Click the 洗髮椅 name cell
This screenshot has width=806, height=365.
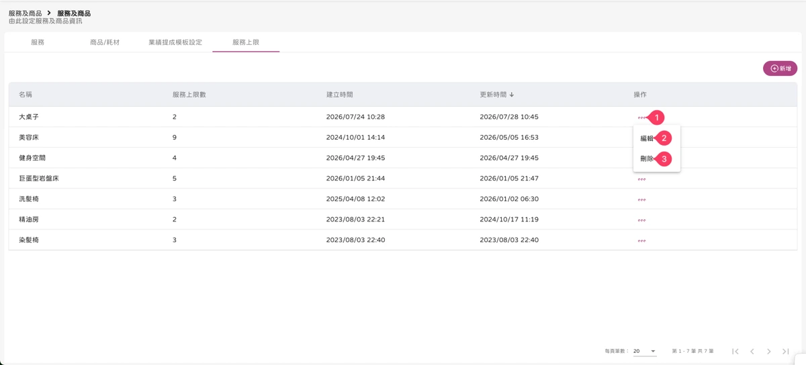click(29, 199)
